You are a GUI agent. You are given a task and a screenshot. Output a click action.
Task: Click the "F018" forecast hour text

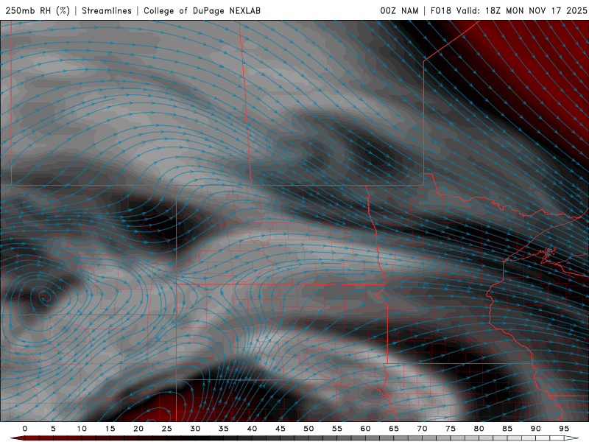pos(440,10)
